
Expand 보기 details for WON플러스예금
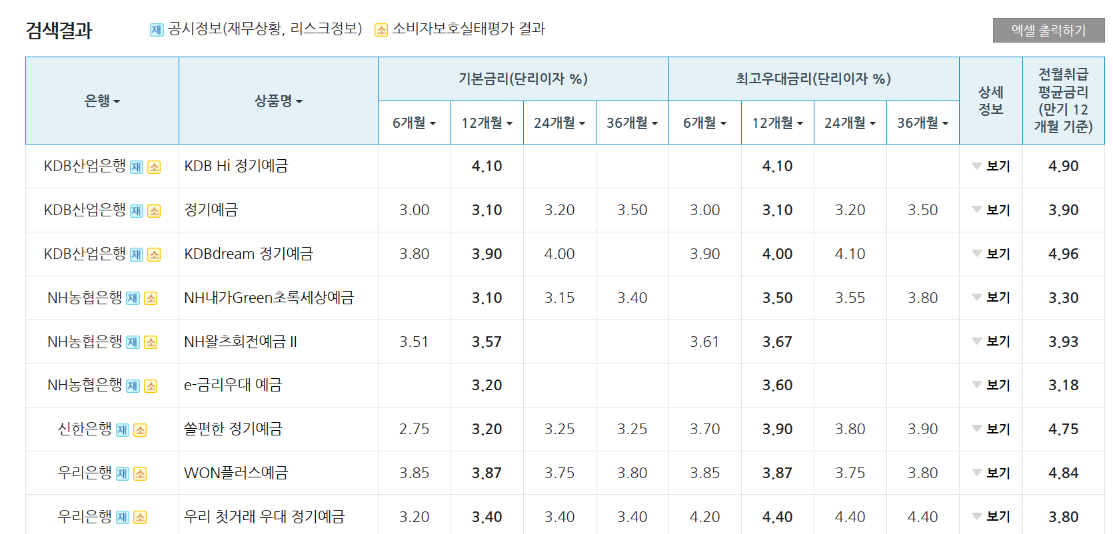pyautogui.click(x=991, y=473)
